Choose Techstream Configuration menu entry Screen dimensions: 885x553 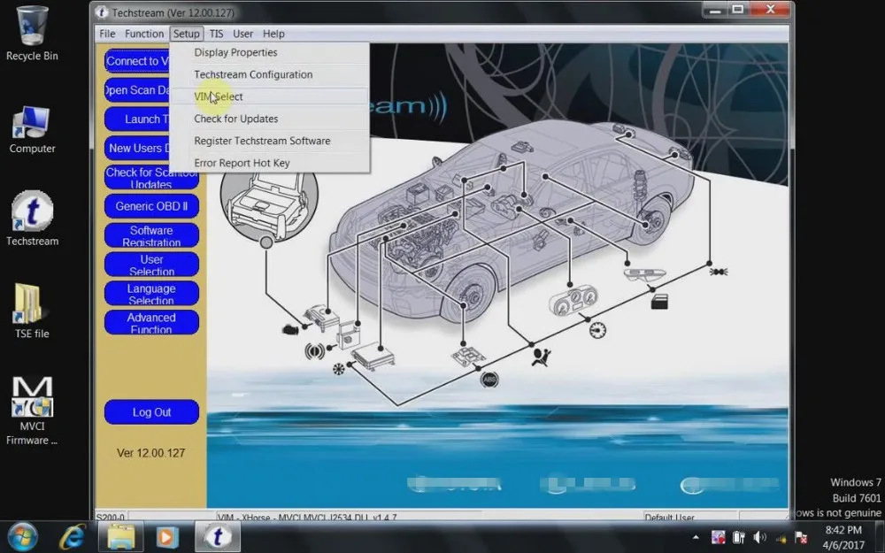(x=269, y=74)
